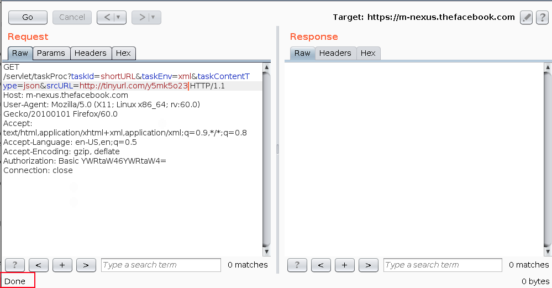Go to previous match in response search
The height and width of the screenshot is (288, 552).
pyautogui.click(x=321, y=265)
